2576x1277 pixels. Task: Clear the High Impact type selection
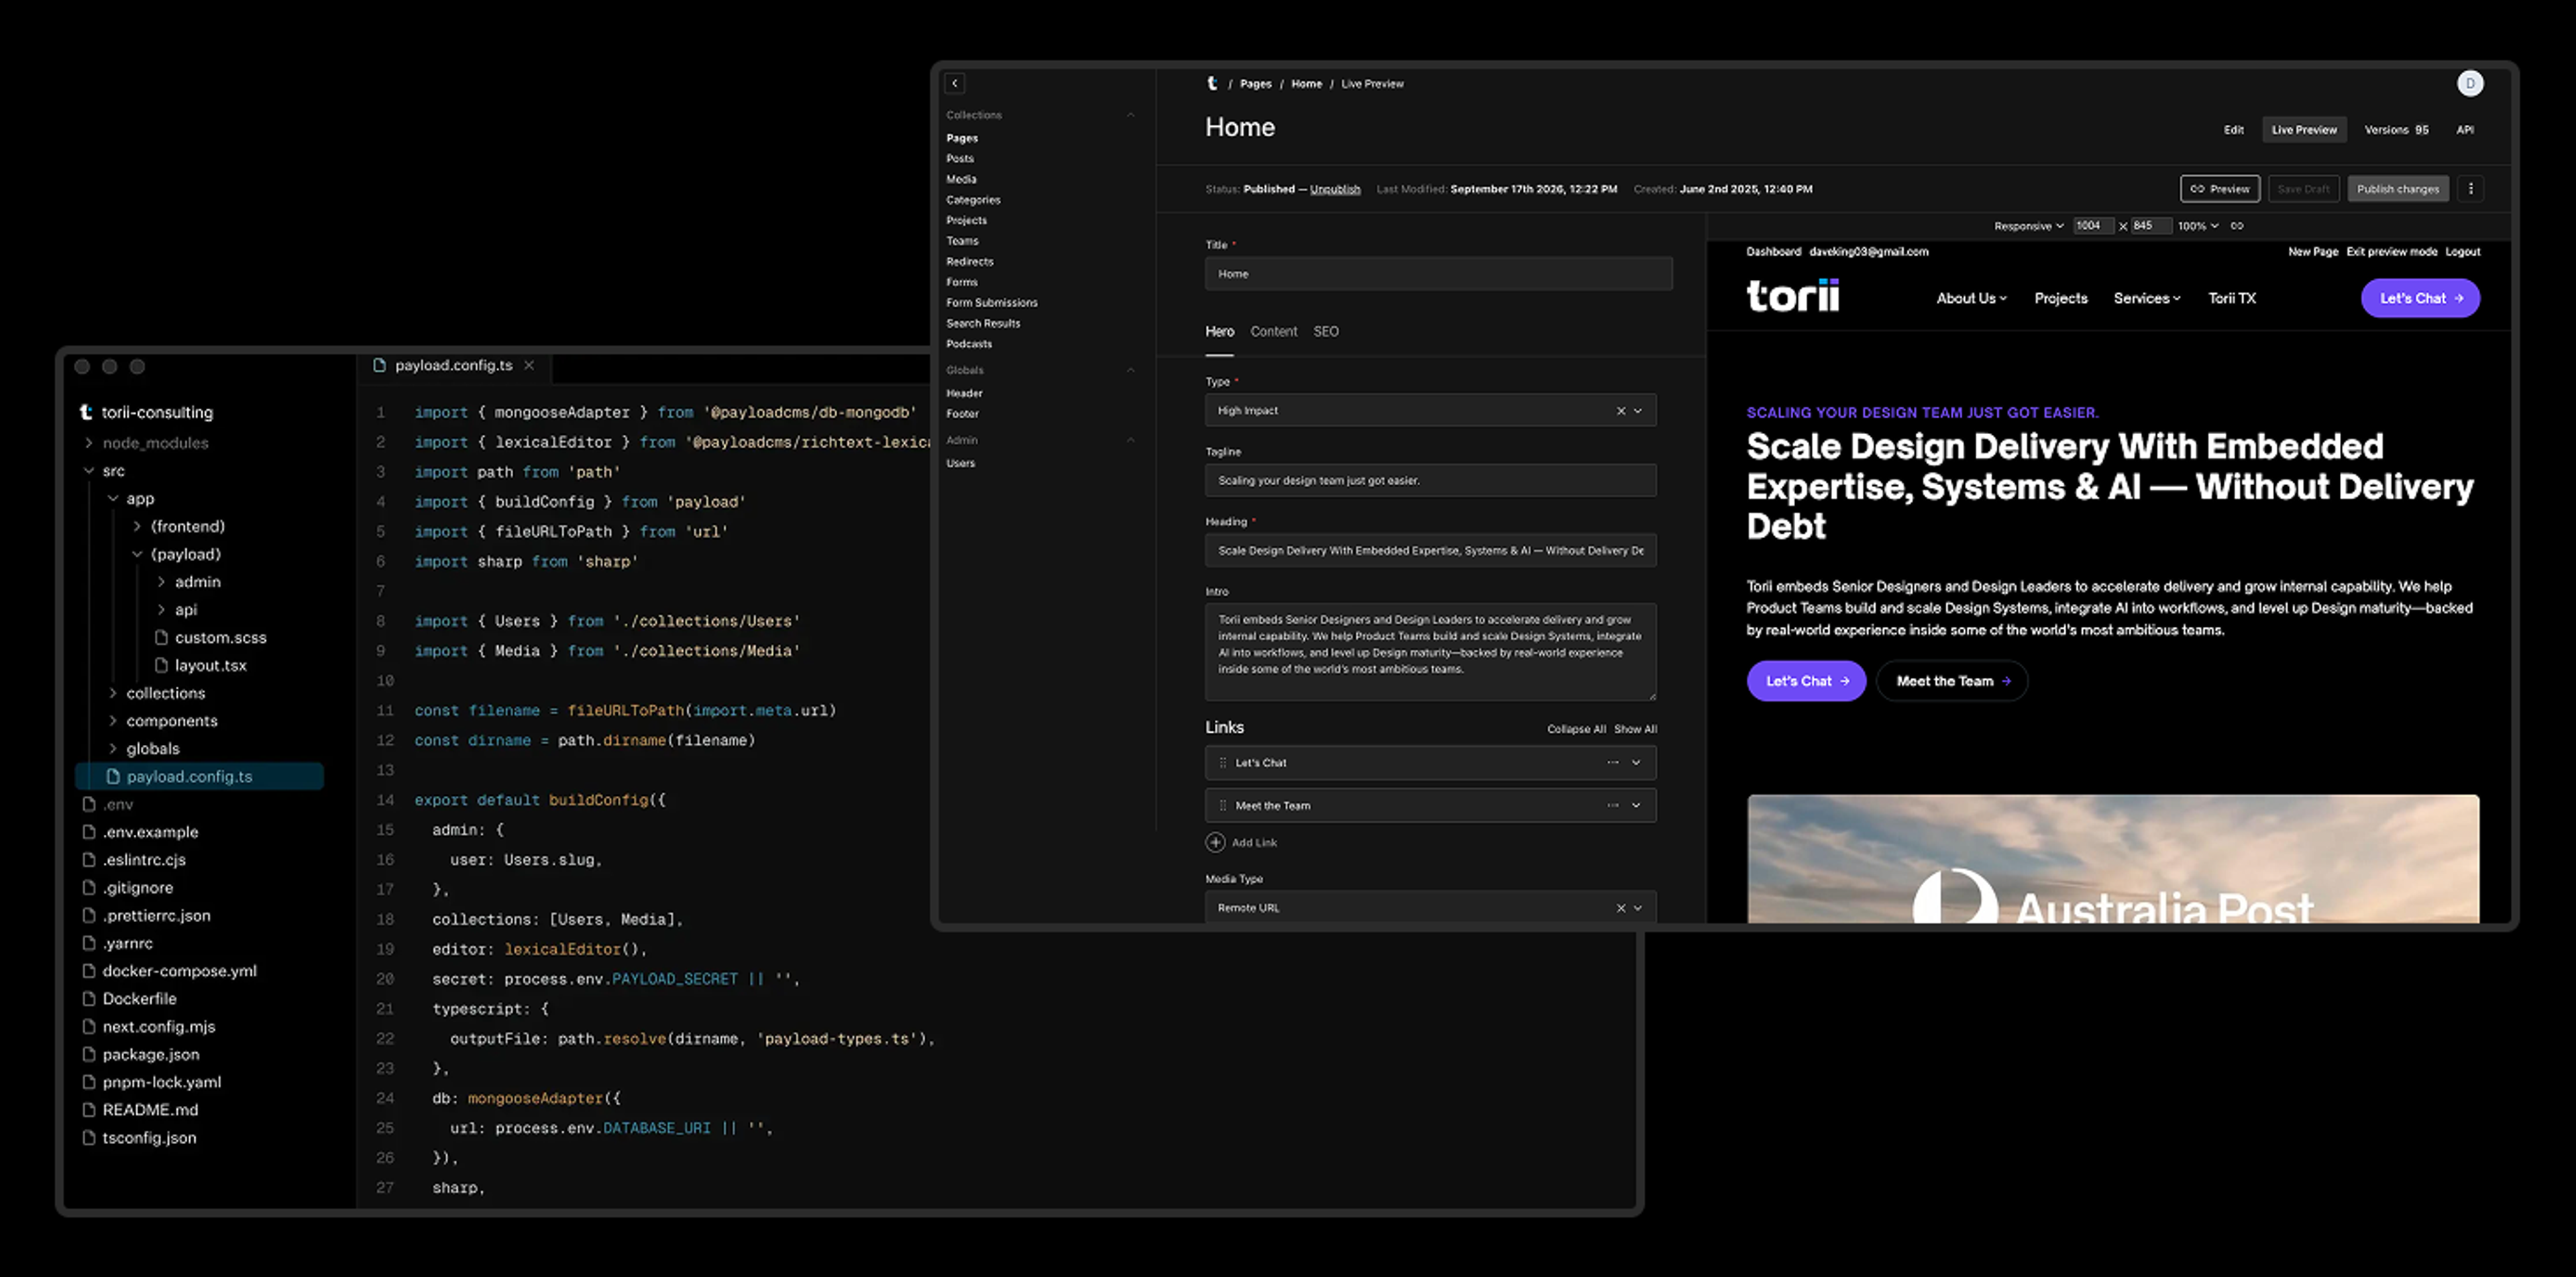point(1620,411)
